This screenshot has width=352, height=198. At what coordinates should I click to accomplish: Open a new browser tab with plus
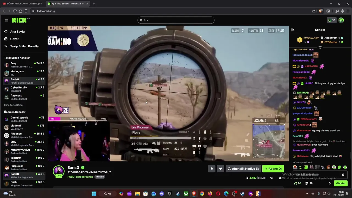[94, 4]
